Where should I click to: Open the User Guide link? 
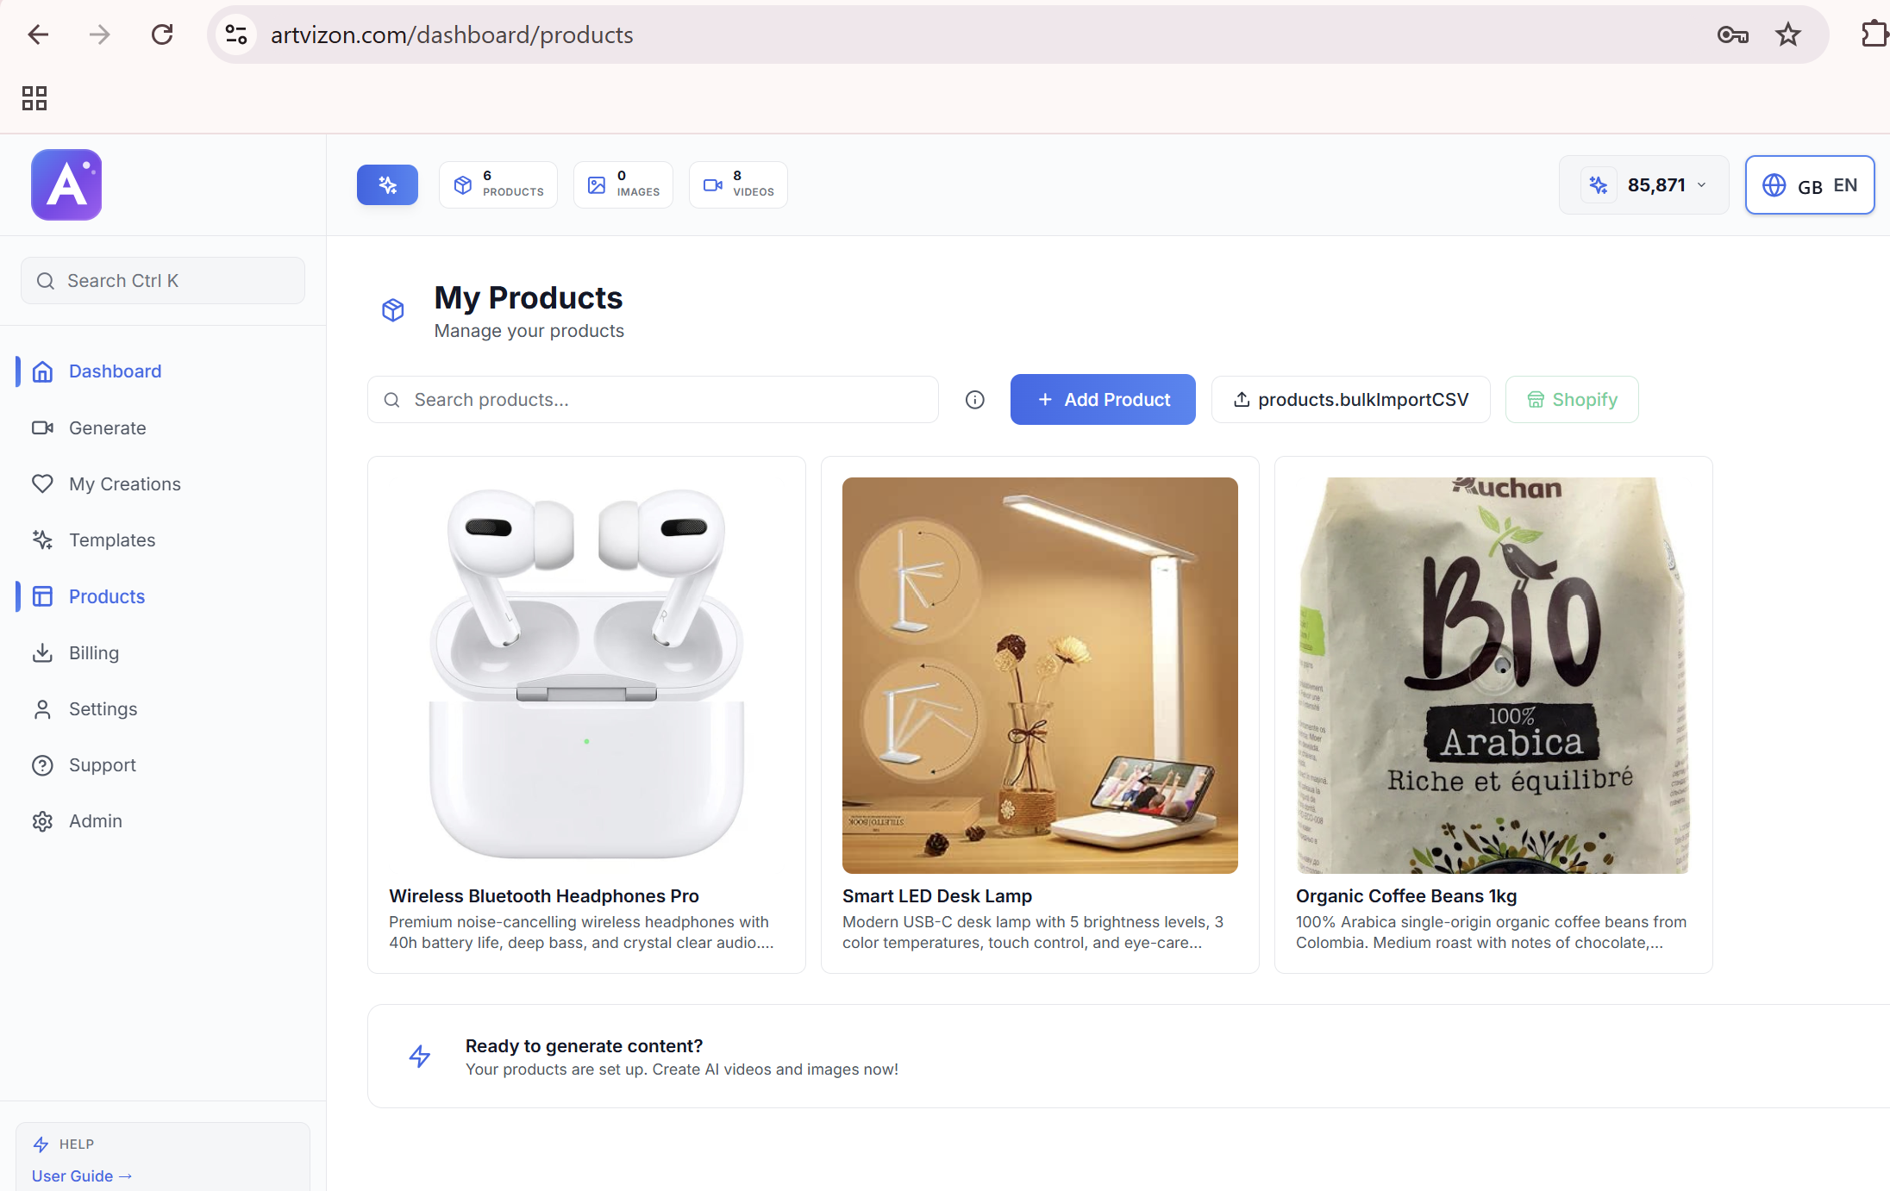[x=81, y=1175]
